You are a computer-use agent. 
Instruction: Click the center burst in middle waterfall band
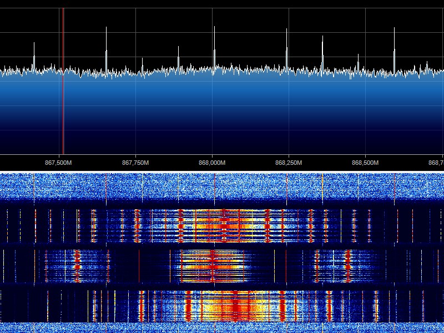[212, 265]
